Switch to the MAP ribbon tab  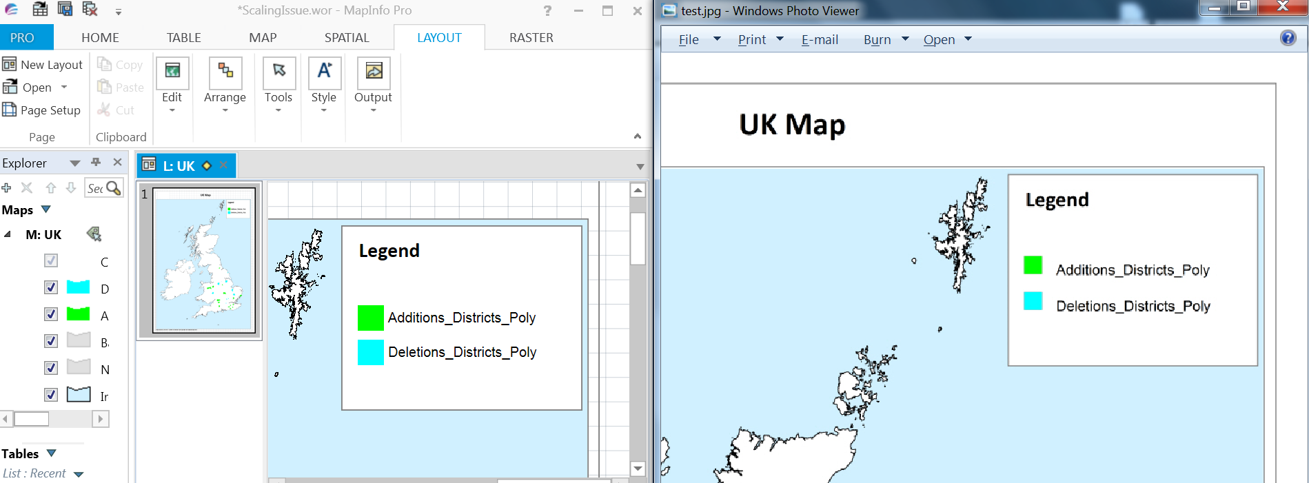pyautogui.click(x=263, y=38)
